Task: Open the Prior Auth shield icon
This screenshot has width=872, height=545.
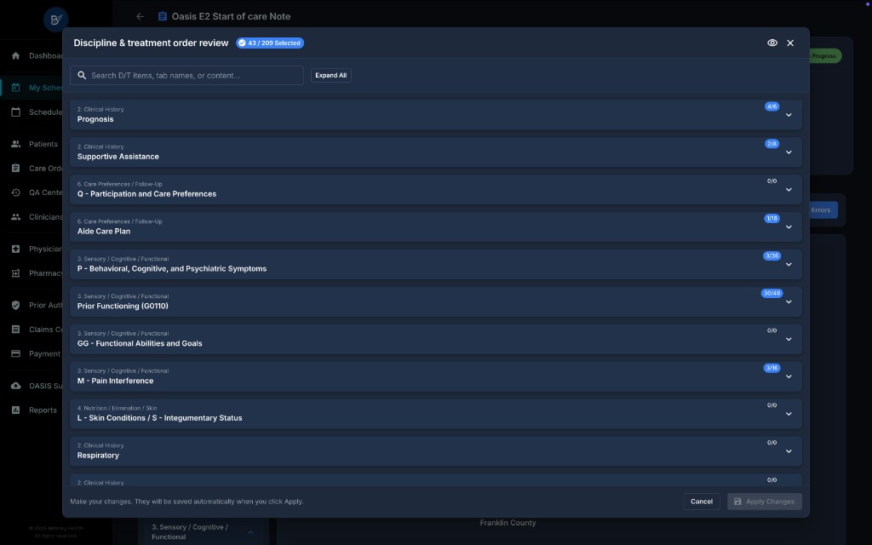Action: coord(15,305)
